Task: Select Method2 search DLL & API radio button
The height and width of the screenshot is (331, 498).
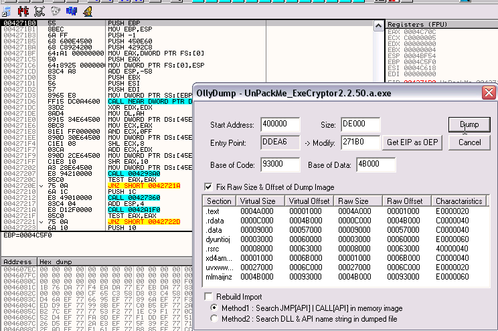Action: tap(214, 319)
